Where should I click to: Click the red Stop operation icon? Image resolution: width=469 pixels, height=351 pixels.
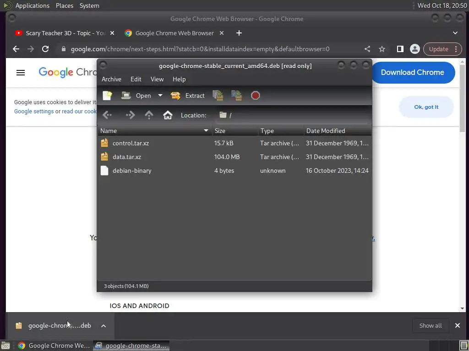(256, 96)
